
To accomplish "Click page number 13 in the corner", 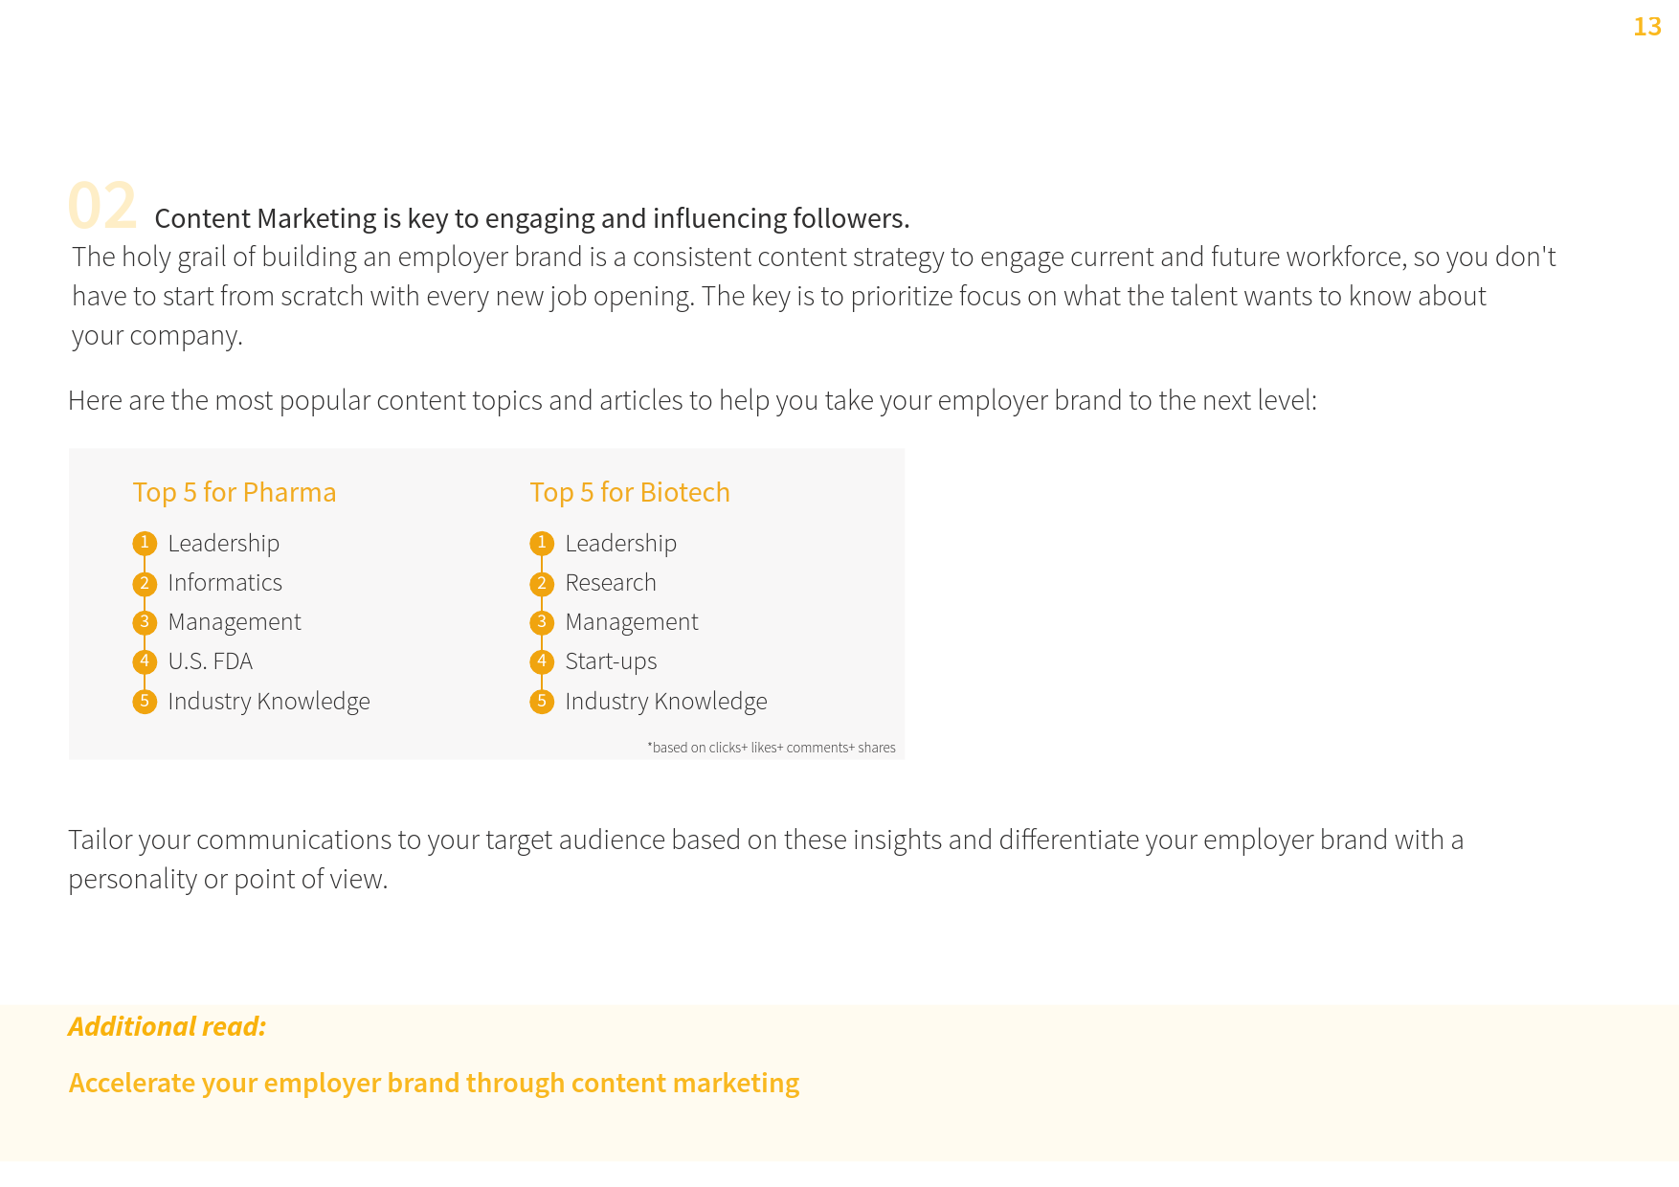I will click(1646, 27).
